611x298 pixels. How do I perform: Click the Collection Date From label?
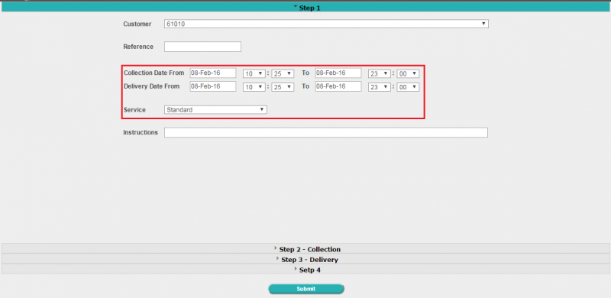[x=154, y=73]
